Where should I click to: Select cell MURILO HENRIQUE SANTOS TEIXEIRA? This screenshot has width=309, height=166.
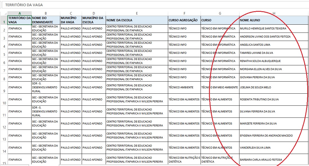coord(273,29)
